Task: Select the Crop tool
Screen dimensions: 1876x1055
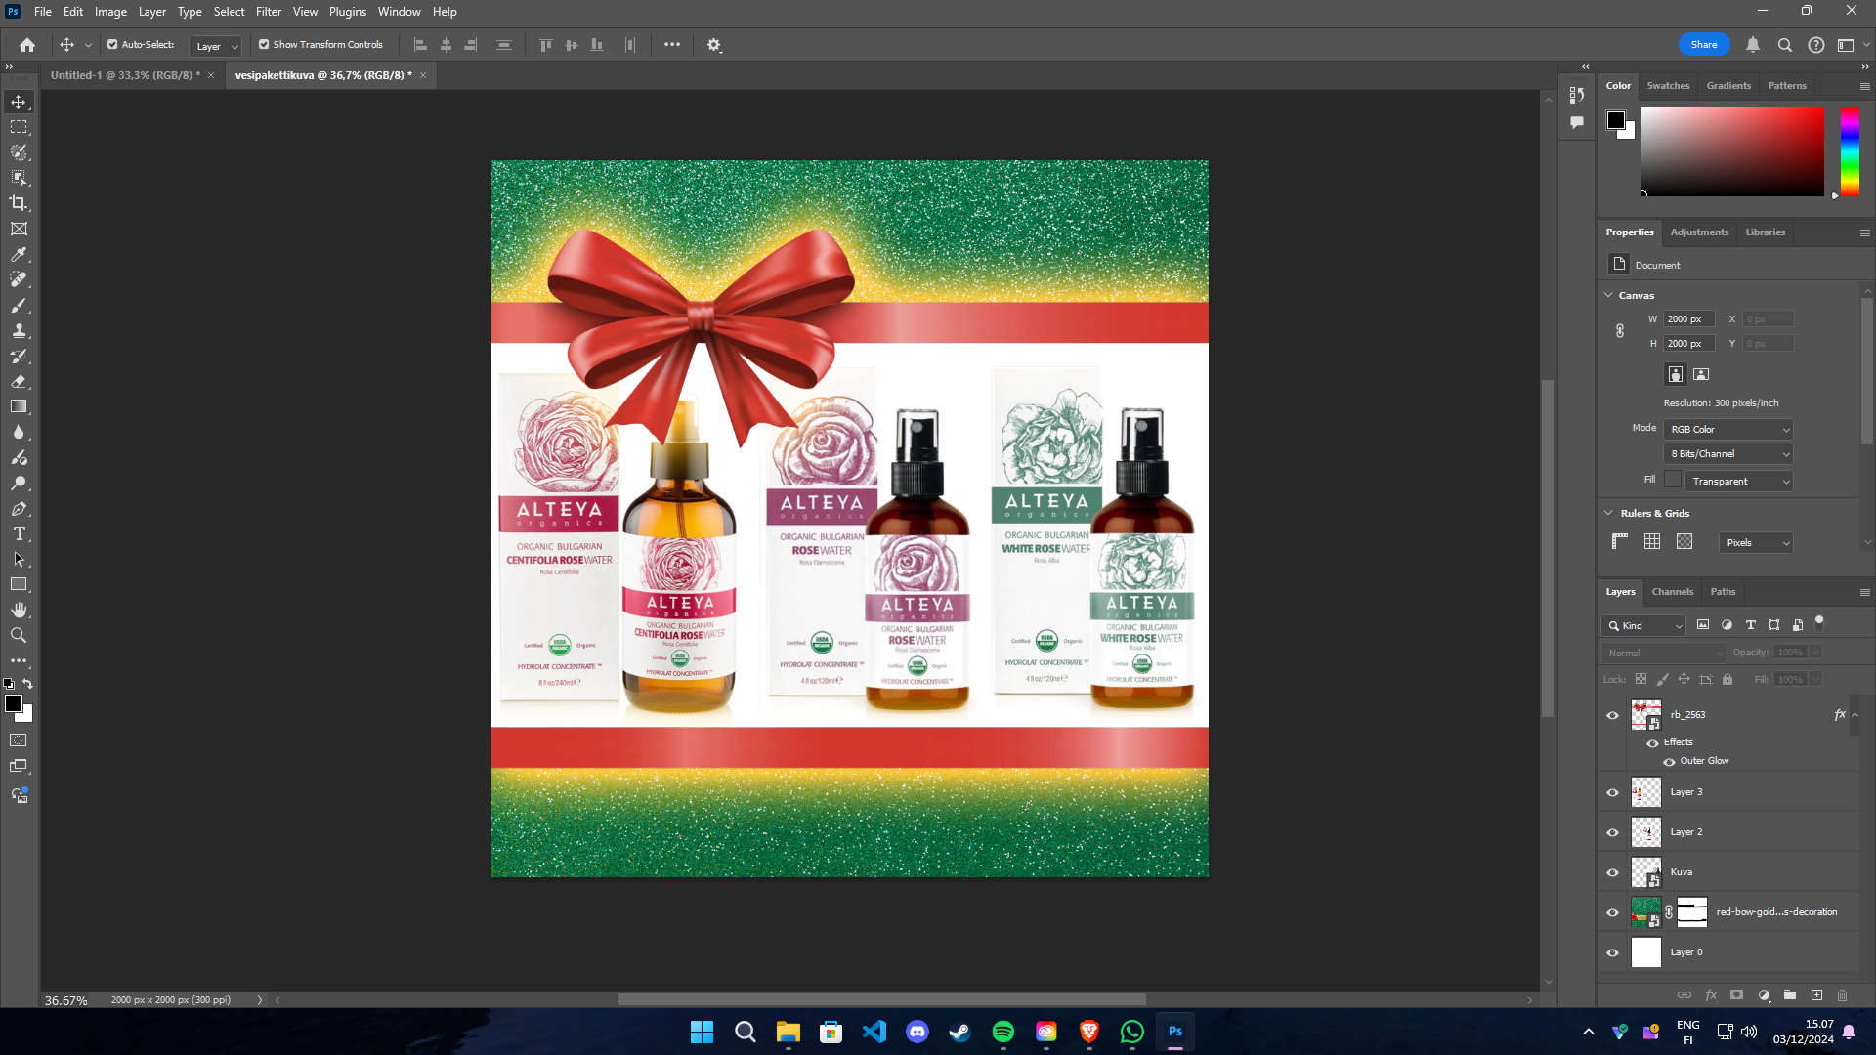Action: pyautogui.click(x=19, y=203)
